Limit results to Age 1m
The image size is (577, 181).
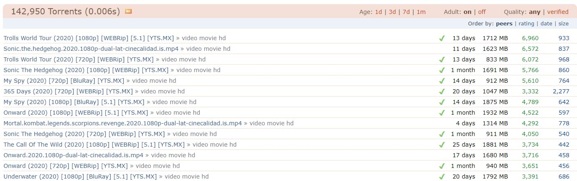tap(421, 12)
